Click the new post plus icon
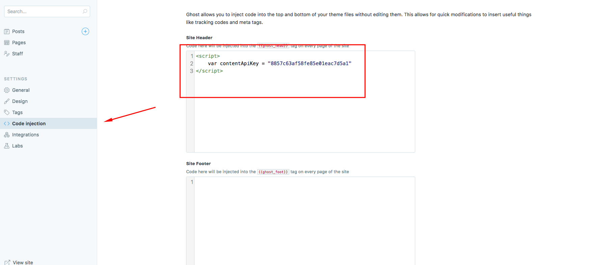The height and width of the screenshot is (265, 606). coord(85,31)
